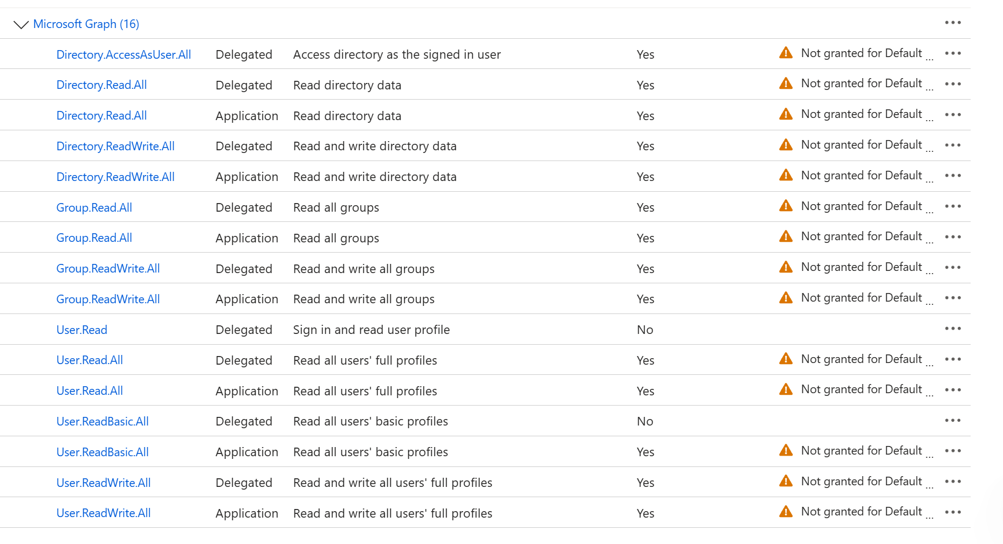Click the warning icon in the Application User.ReadBasic.All row
The image size is (1003, 544).
(x=786, y=450)
